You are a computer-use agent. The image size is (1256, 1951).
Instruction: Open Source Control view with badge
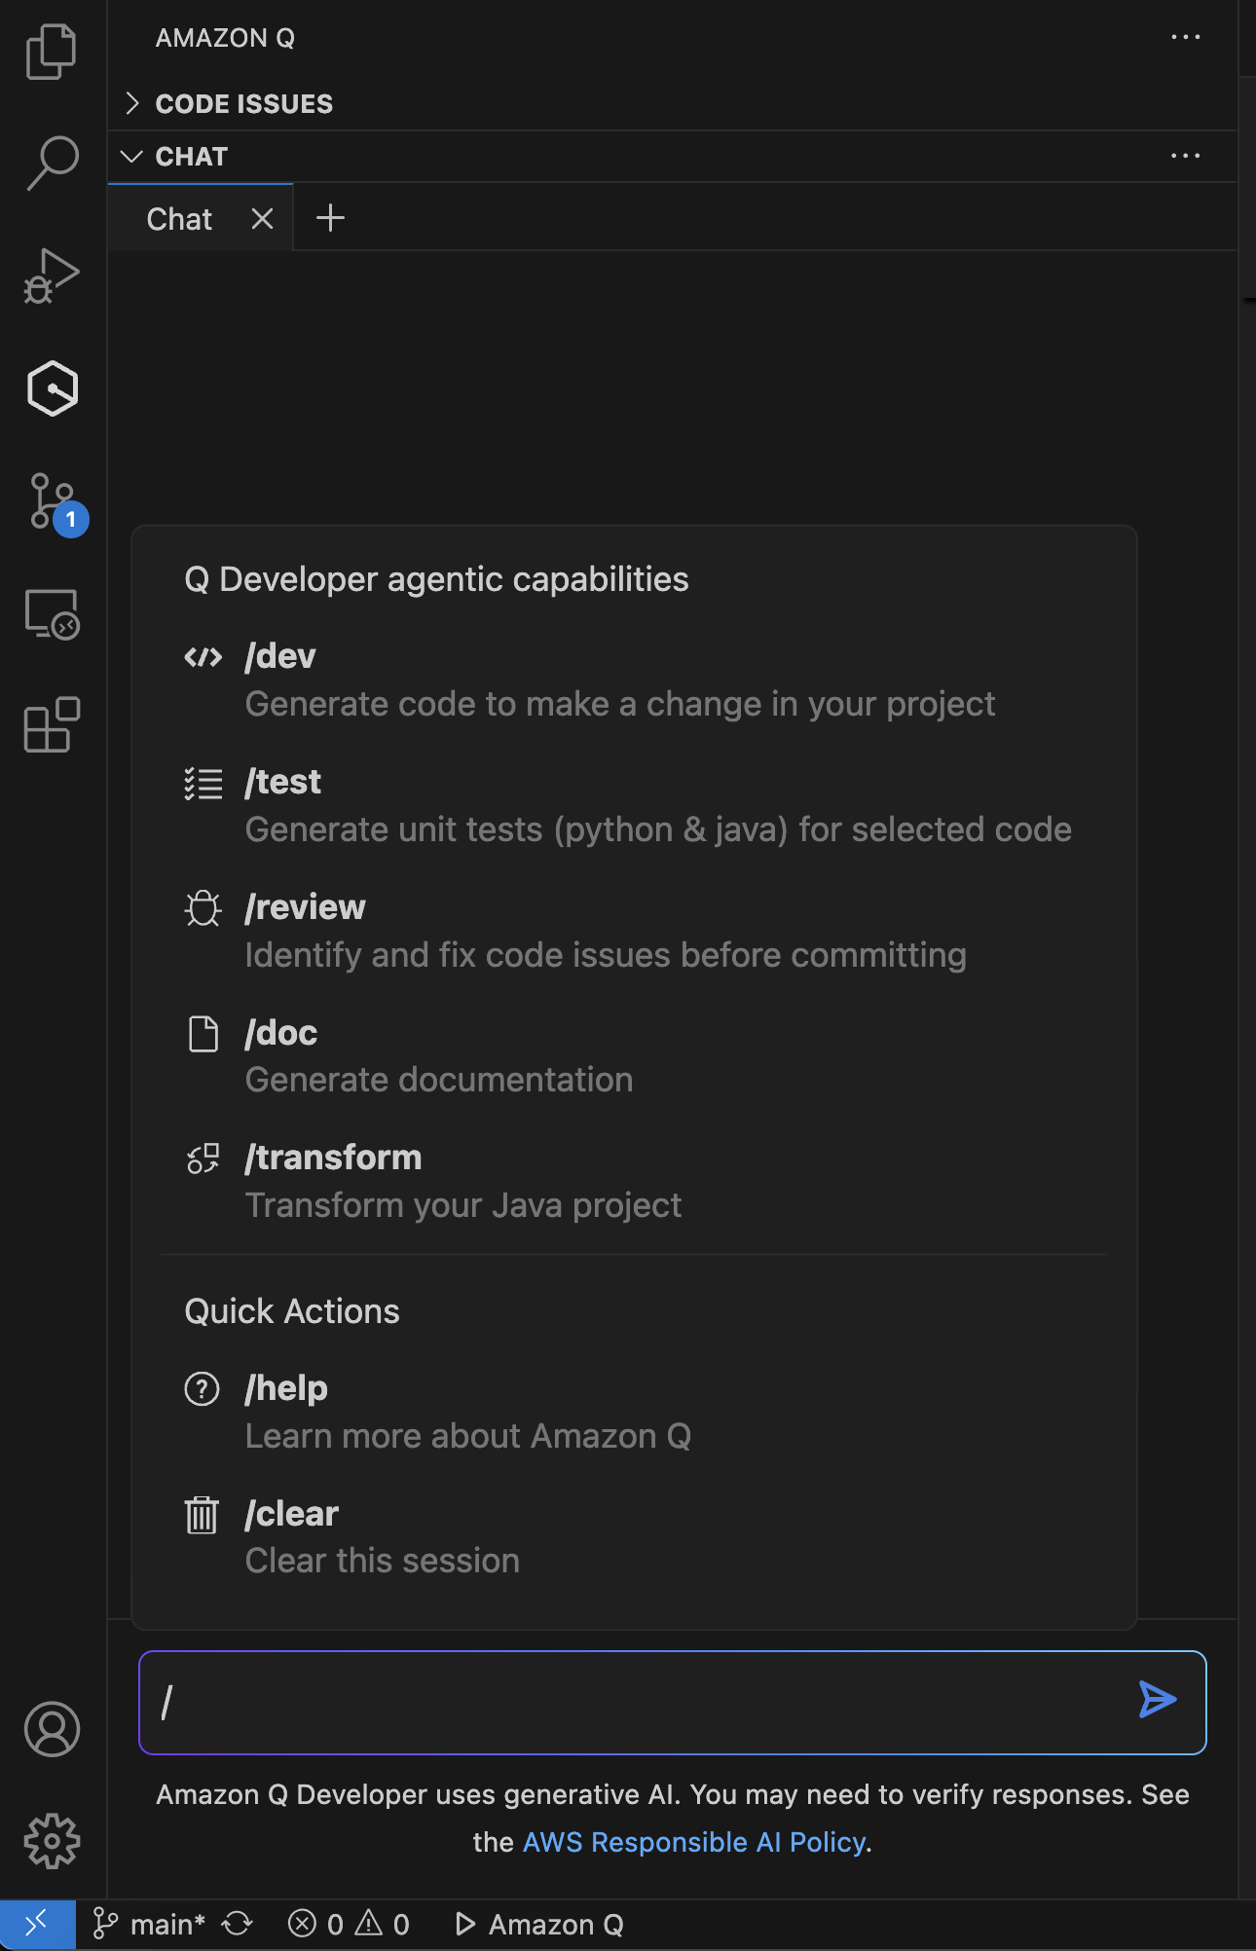(x=54, y=502)
